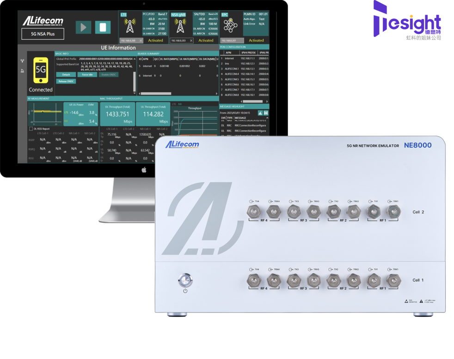Image resolution: width=454 pixels, height=359 pixels.
Task: Open the 5G NSA Plus mode selector
Action: pyautogui.click(x=43, y=34)
